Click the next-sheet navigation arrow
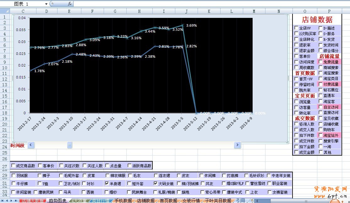 click(x=11, y=200)
